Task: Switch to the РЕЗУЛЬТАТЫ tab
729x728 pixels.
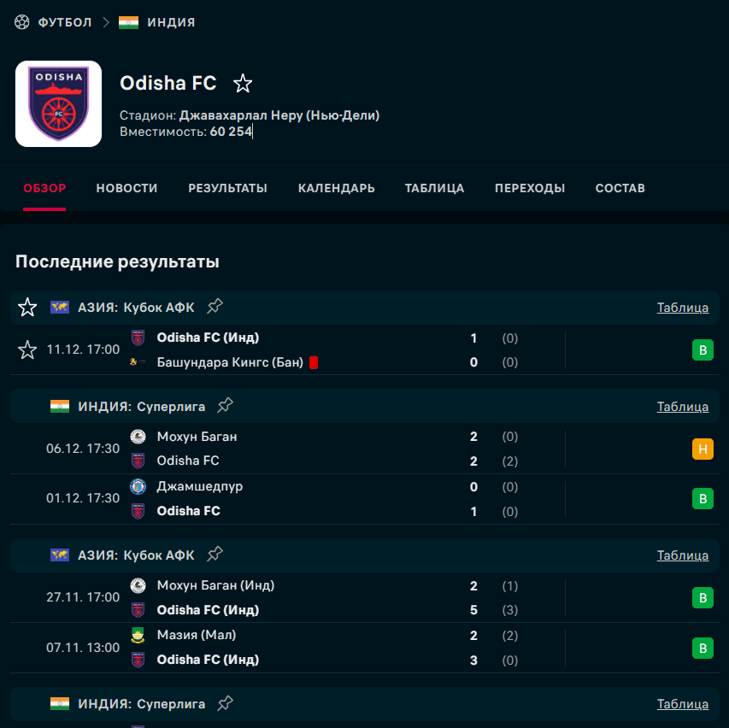Action: [227, 188]
